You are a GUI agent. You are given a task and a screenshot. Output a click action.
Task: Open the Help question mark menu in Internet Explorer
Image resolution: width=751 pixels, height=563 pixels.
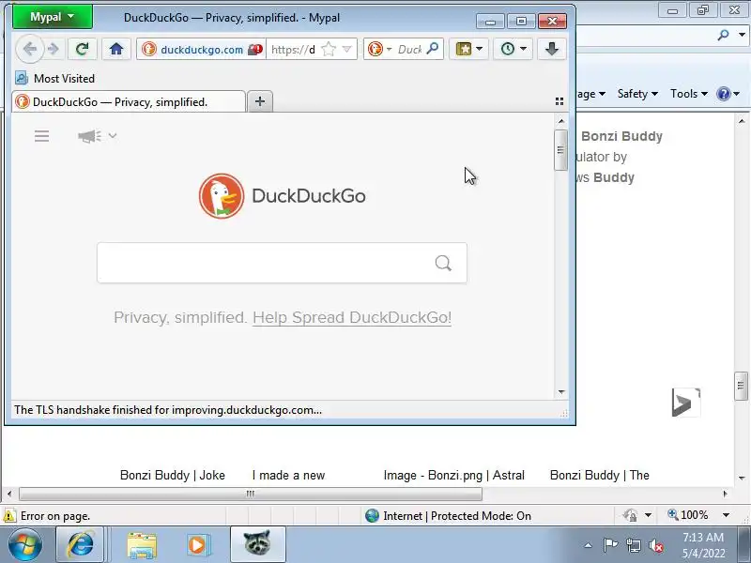click(x=728, y=94)
